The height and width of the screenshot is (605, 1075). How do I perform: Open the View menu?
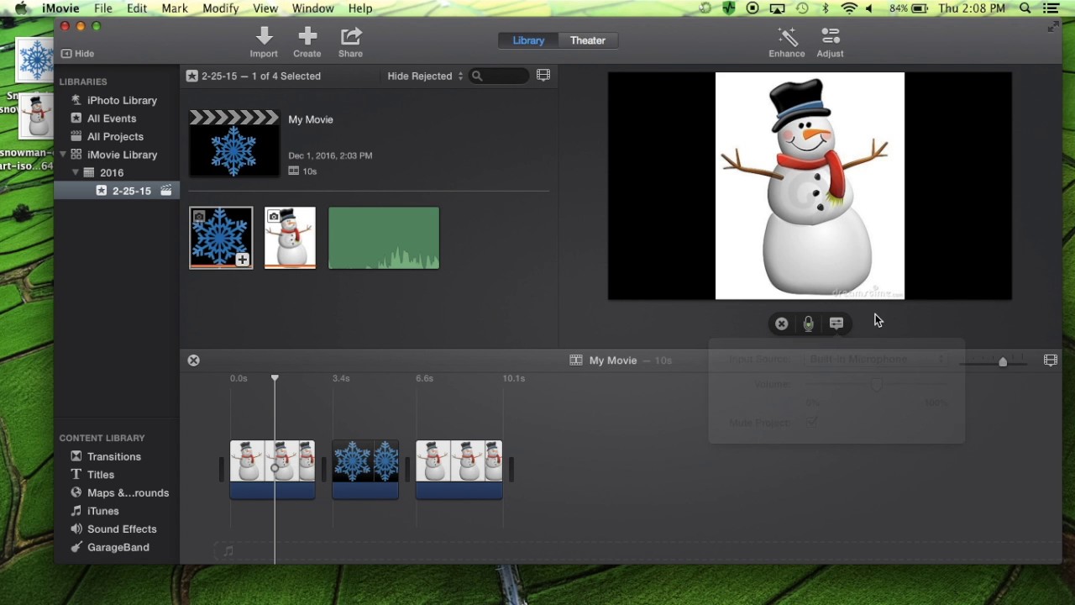[265, 8]
